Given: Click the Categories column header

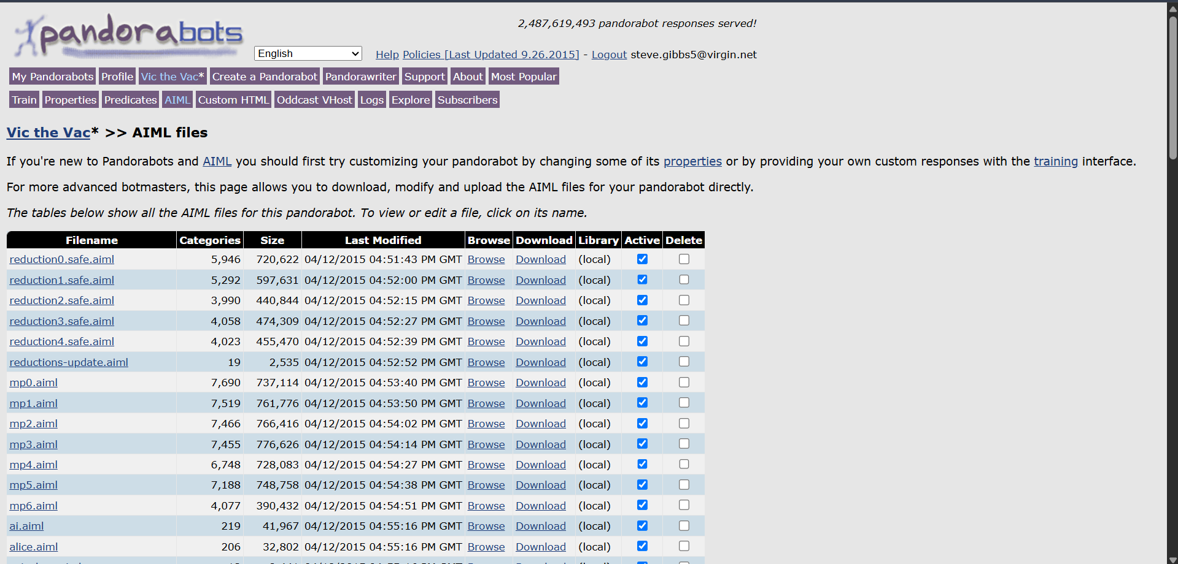Looking at the screenshot, I should (x=210, y=240).
